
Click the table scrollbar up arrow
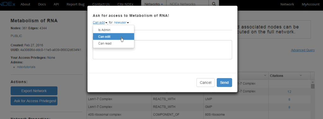click(313, 82)
